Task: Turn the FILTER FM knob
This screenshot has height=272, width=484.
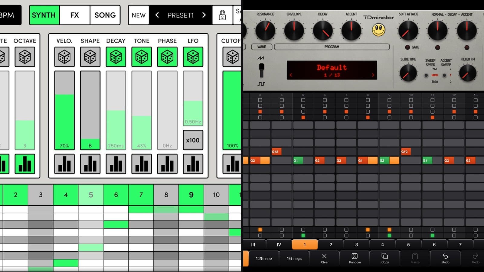Action: pyautogui.click(x=468, y=73)
